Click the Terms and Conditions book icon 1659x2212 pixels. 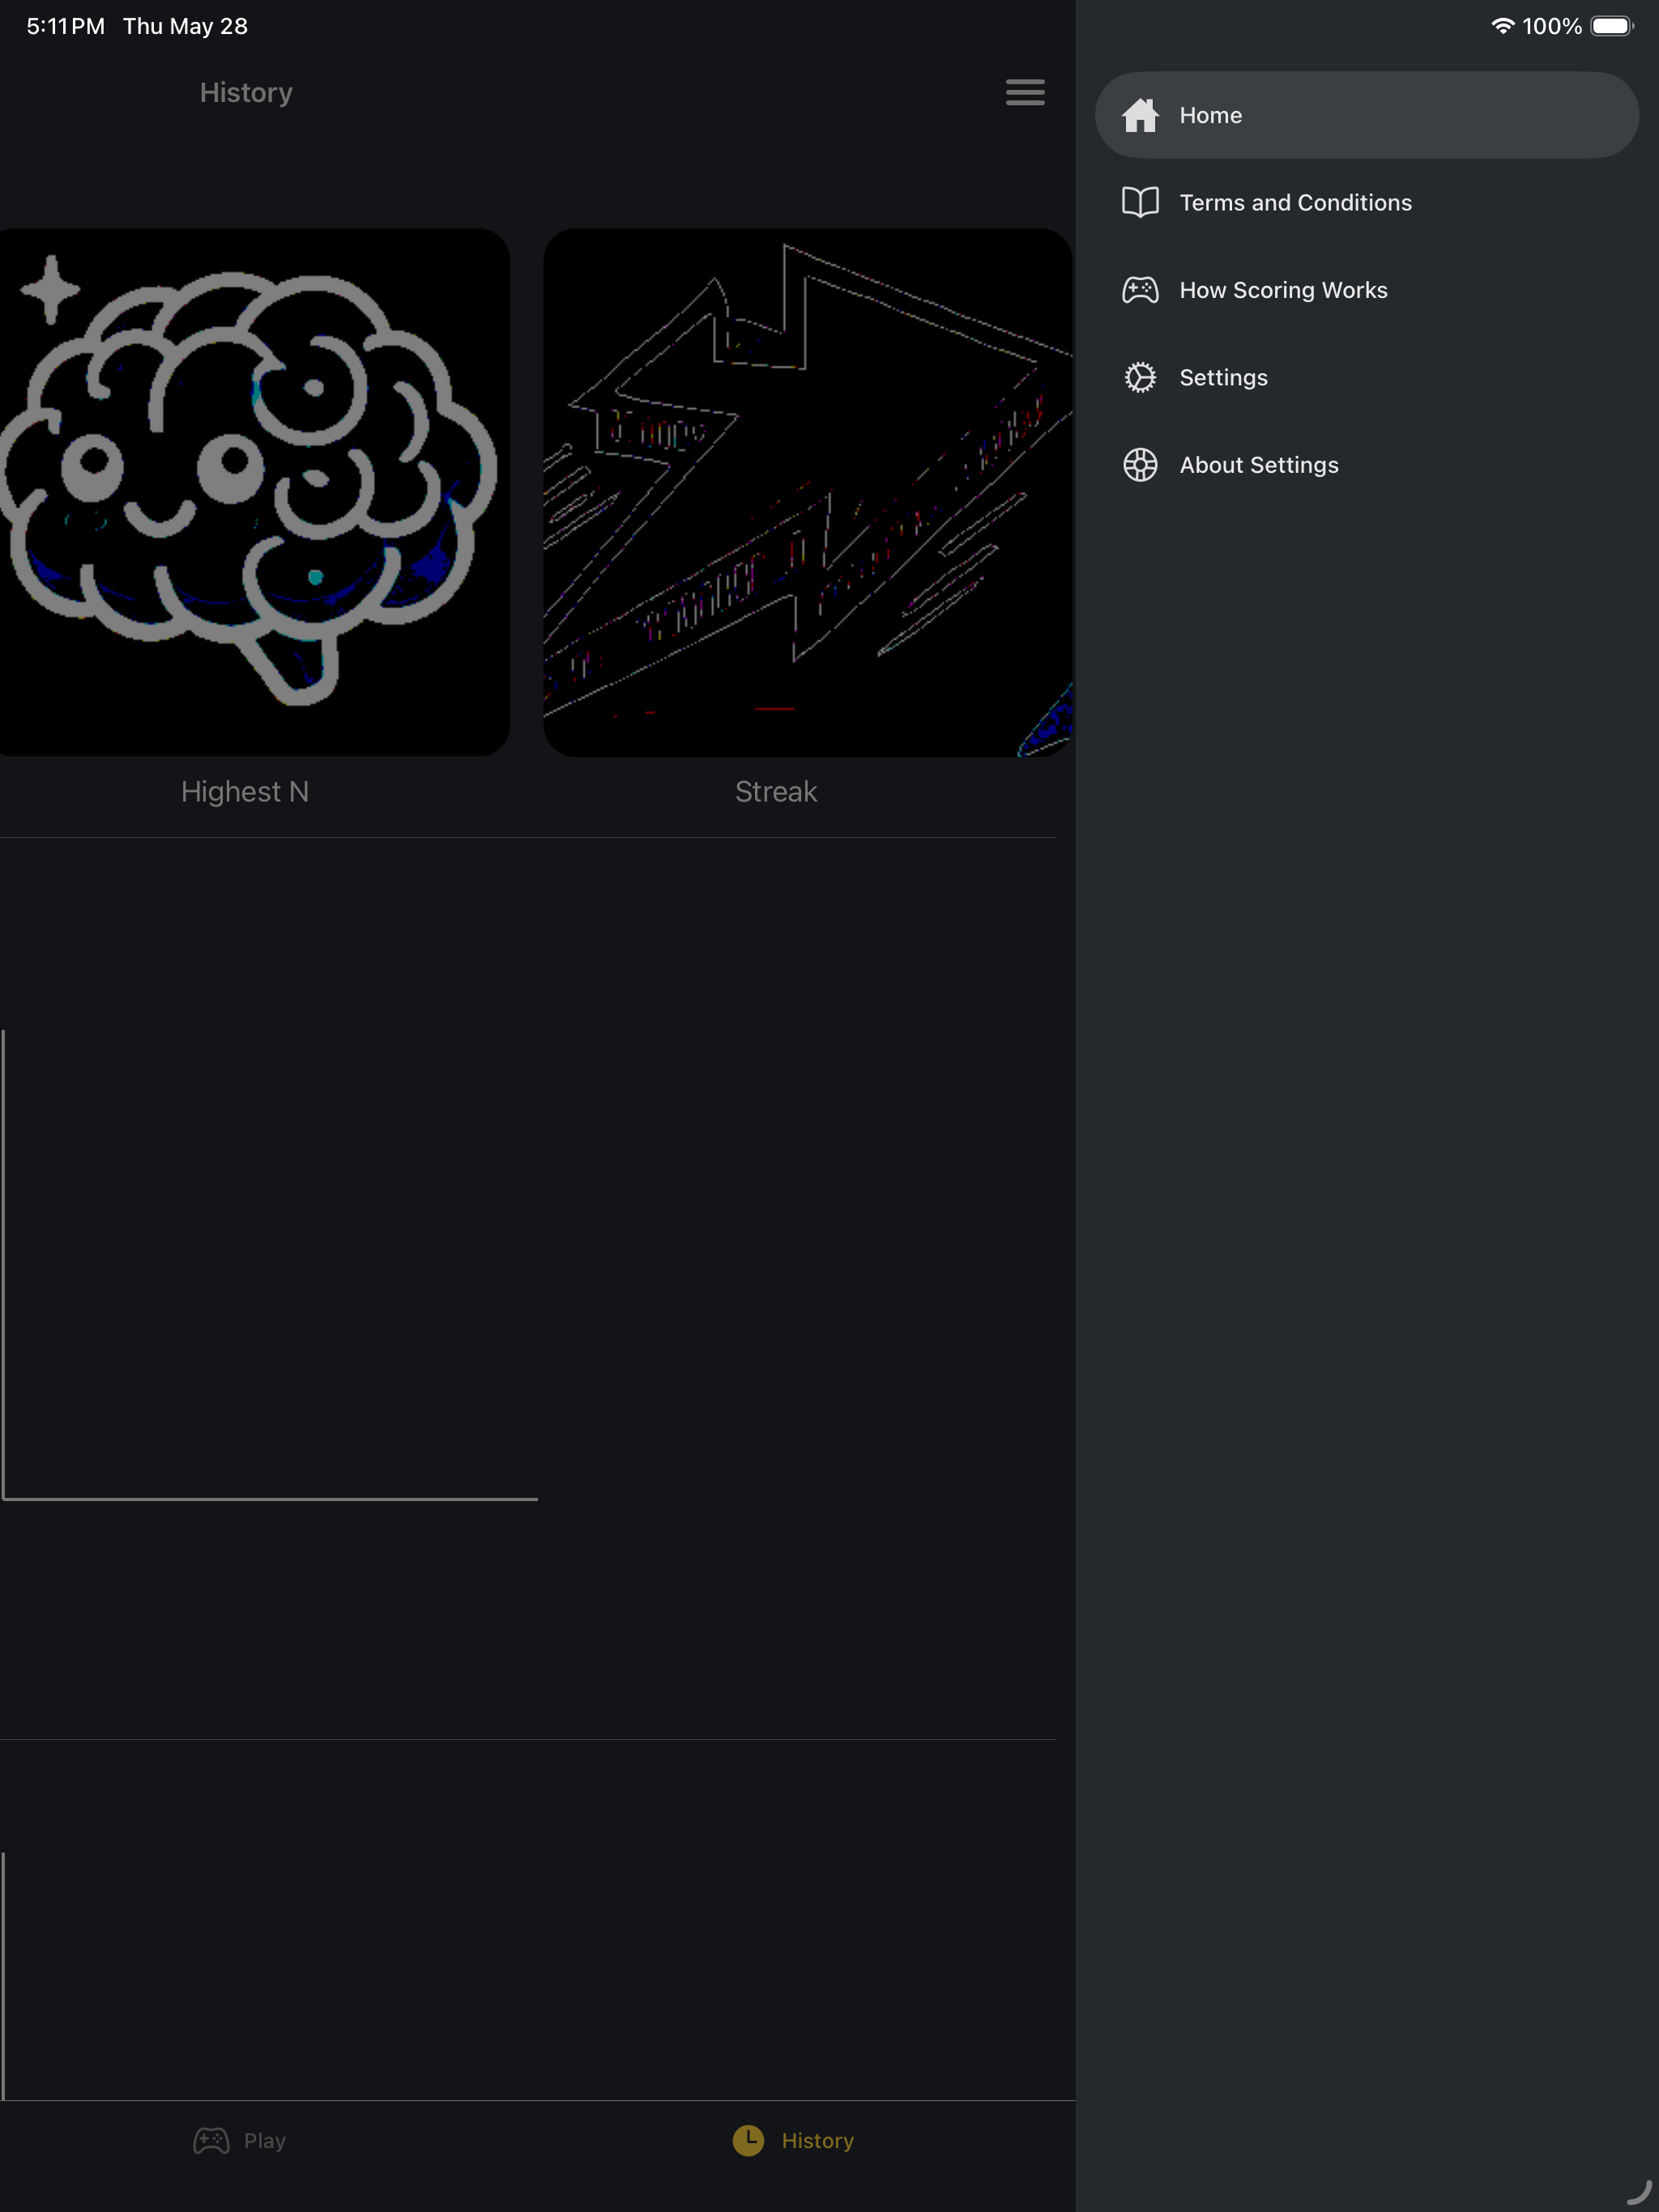(x=1140, y=202)
